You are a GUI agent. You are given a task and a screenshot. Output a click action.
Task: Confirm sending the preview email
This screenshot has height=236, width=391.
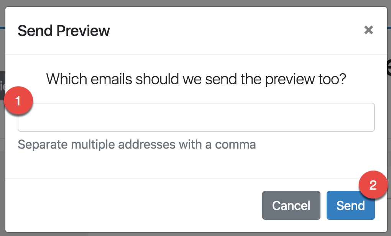(350, 205)
